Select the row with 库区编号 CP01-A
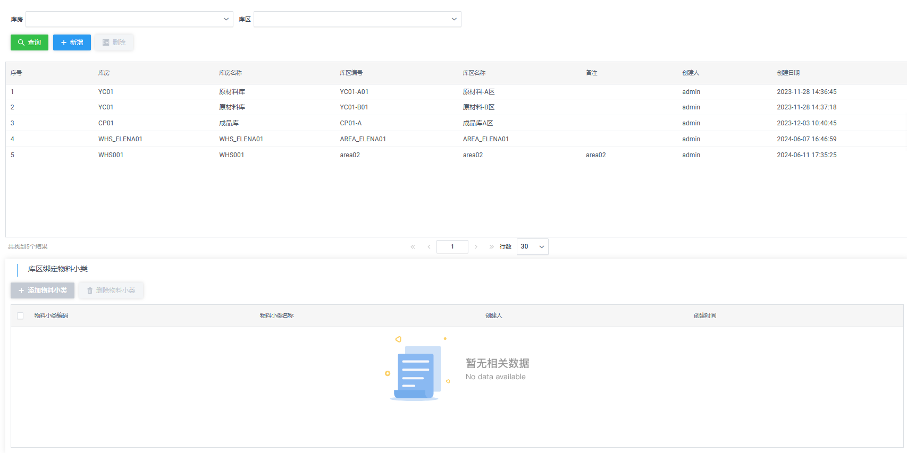Image resolution: width=907 pixels, height=453 pixels. (350, 123)
